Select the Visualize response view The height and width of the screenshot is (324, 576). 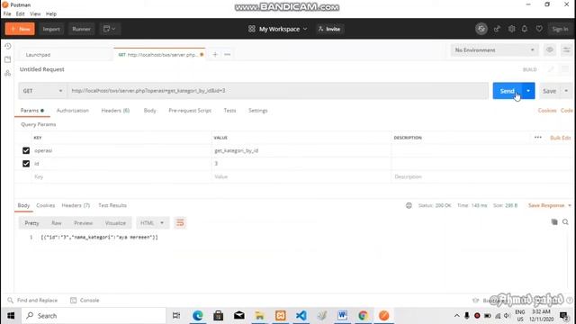115,223
